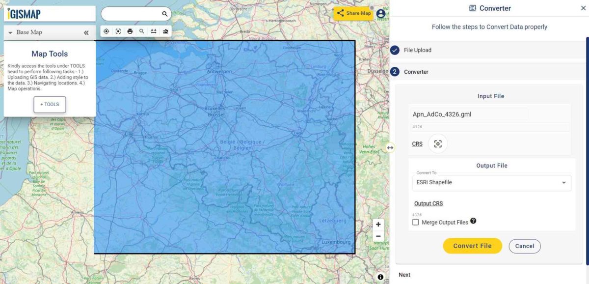Click the basemap layers icon in toolbar
The image size is (589, 284).
165,31
